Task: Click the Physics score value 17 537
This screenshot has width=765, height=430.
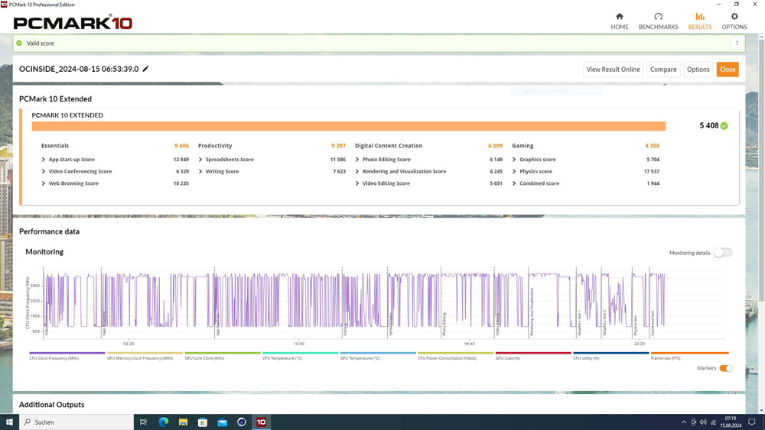Action: pos(651,171)
